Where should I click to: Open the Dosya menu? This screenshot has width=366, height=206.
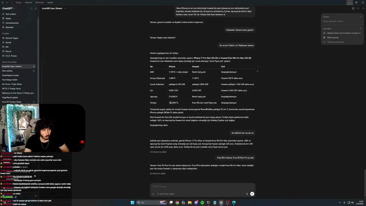pyautogui.click(x=19, y=2)
